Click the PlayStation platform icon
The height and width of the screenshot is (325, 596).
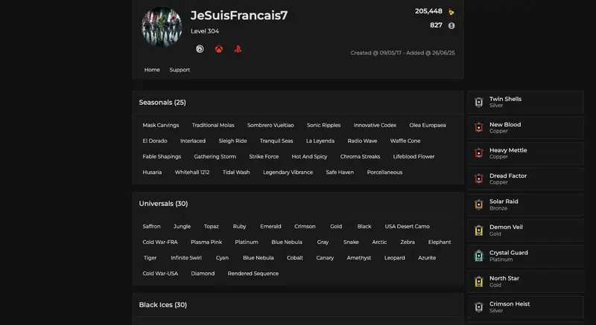(238, 49)
